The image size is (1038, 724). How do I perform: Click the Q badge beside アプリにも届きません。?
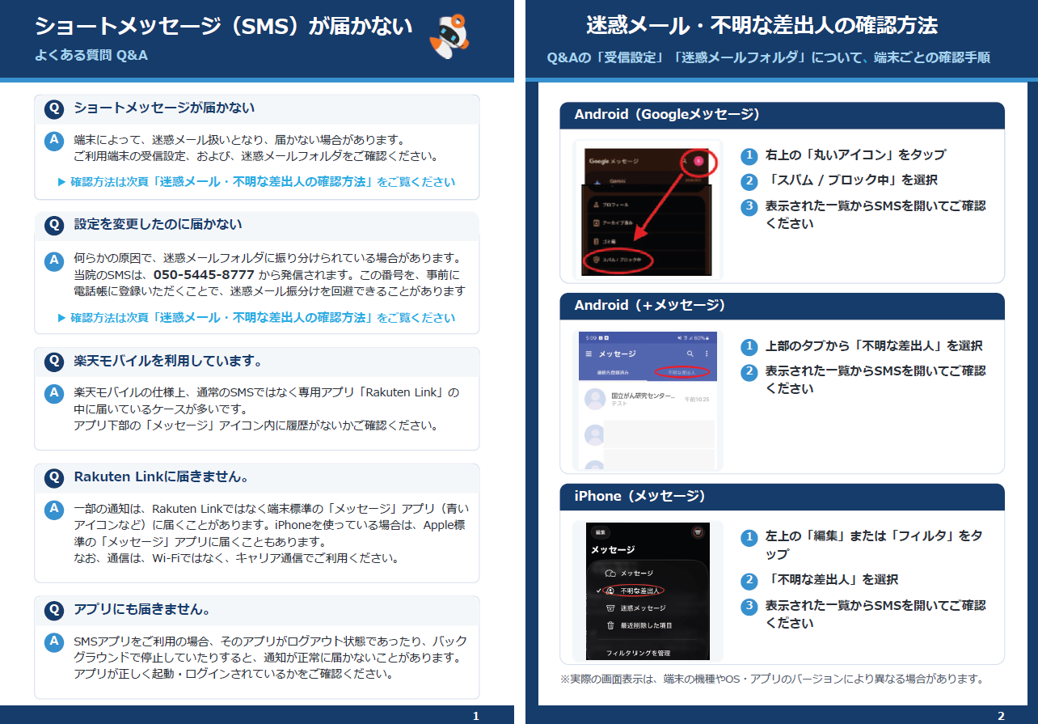tap(54, 609)
